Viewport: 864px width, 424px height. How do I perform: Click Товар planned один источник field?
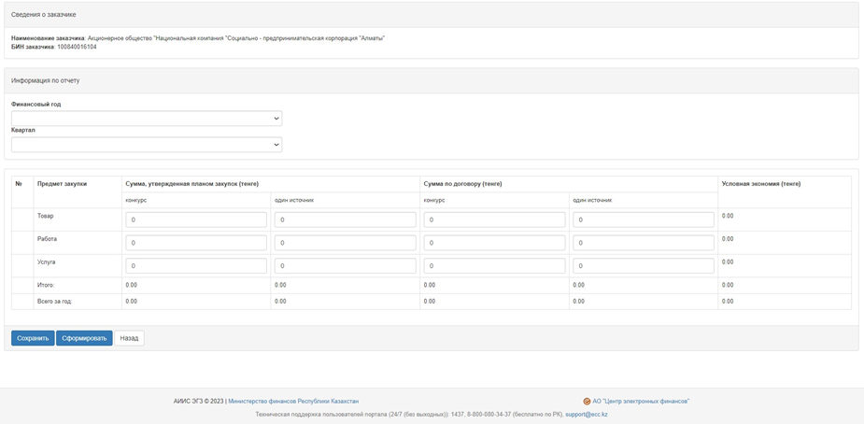point(345,219)
